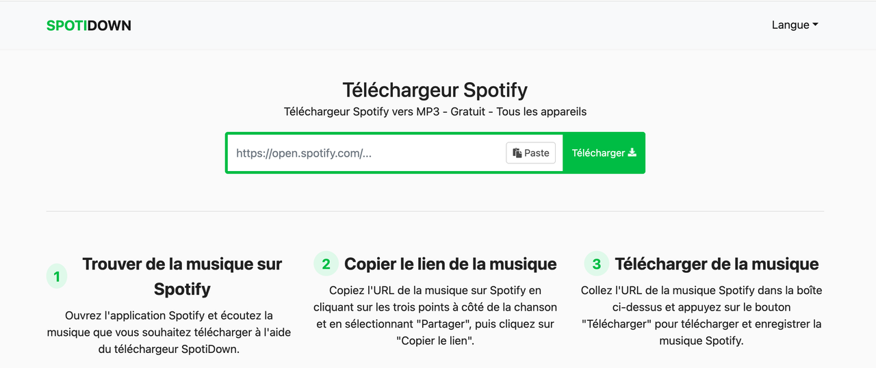Select the "Télécharger de la musique" heading

pos(717,264)
